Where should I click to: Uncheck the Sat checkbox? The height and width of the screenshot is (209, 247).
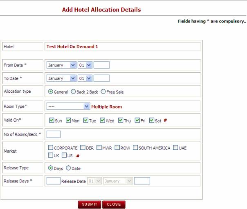(x=152, y=120)
